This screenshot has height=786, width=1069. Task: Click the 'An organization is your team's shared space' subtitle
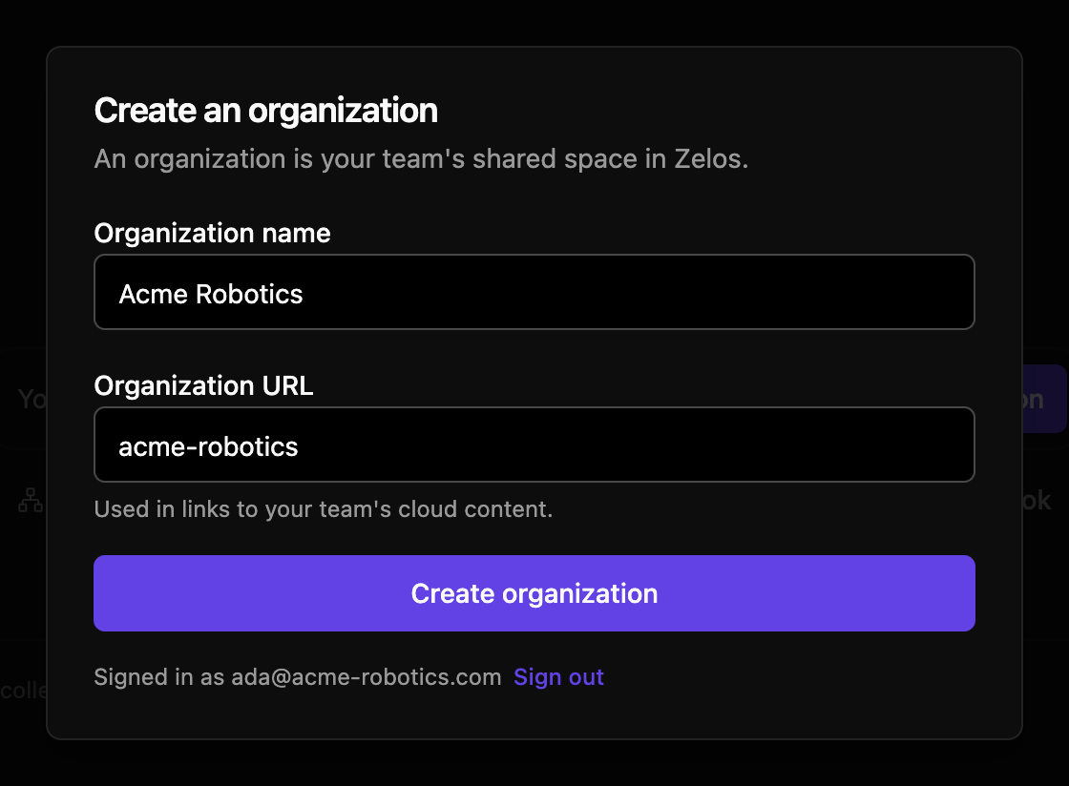(421, 159)
